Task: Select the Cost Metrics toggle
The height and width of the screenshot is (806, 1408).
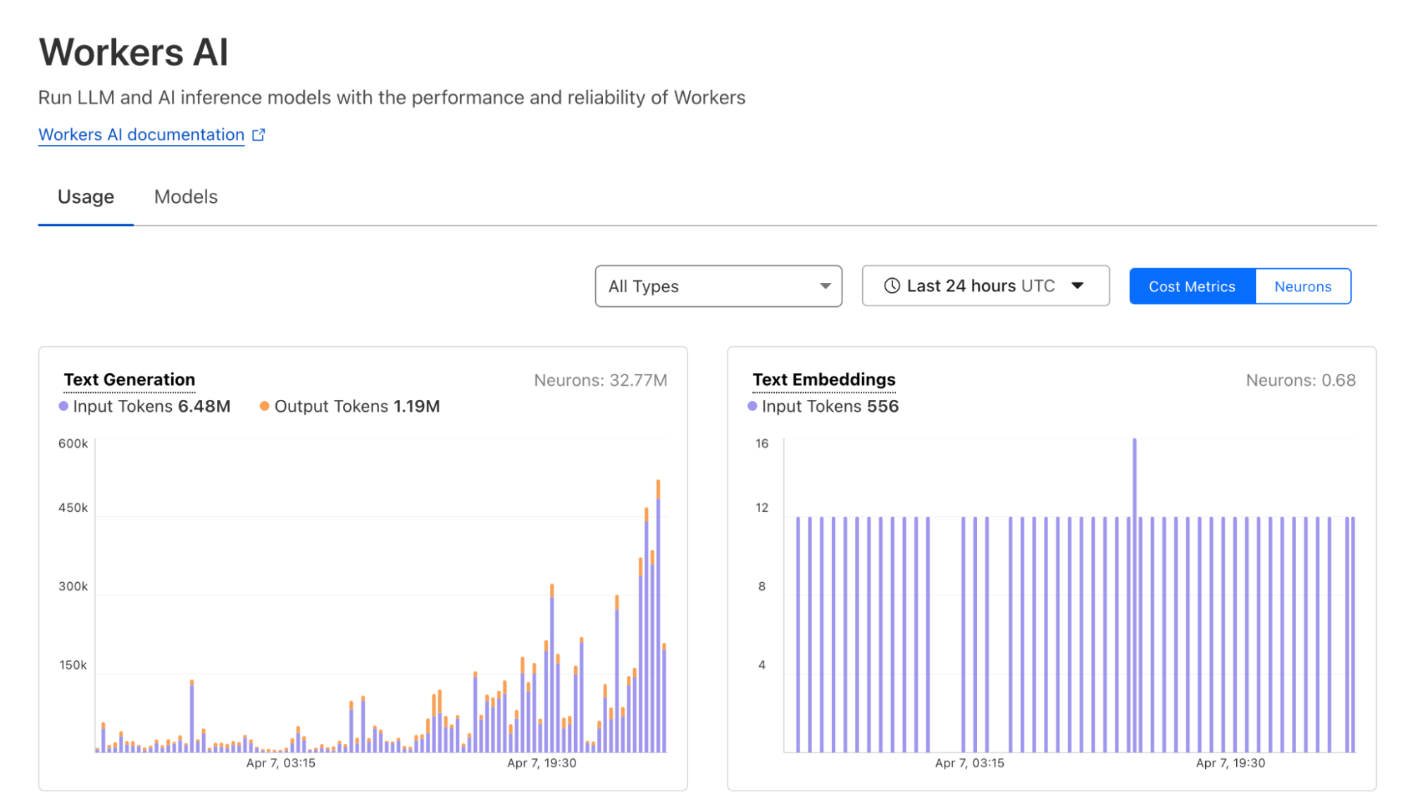Action: tap(1192, 286)
